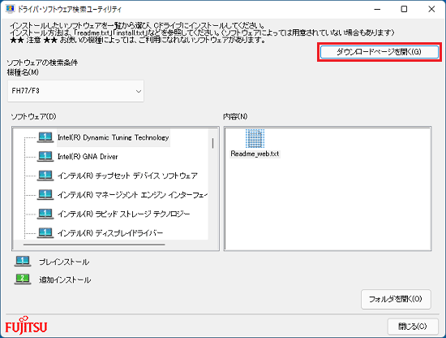Click the software list horizontal scrollbar
The height and width of the screenshot is (338, 446).
(x=94, y=245)
